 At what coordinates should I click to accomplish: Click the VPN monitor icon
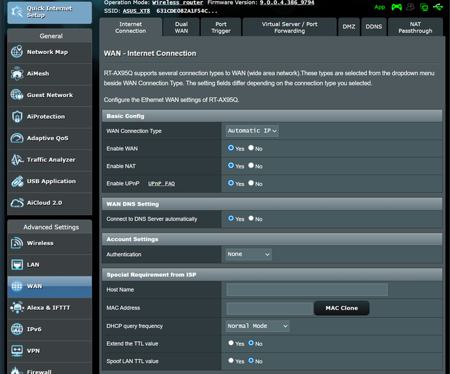pos(16,351)
